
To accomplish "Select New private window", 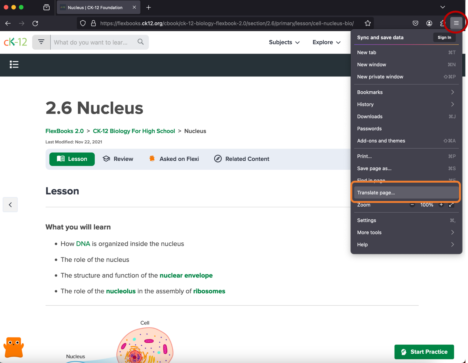I will 406,77.
